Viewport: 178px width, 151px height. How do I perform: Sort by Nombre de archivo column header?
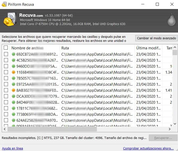click(x=35, y=48)
